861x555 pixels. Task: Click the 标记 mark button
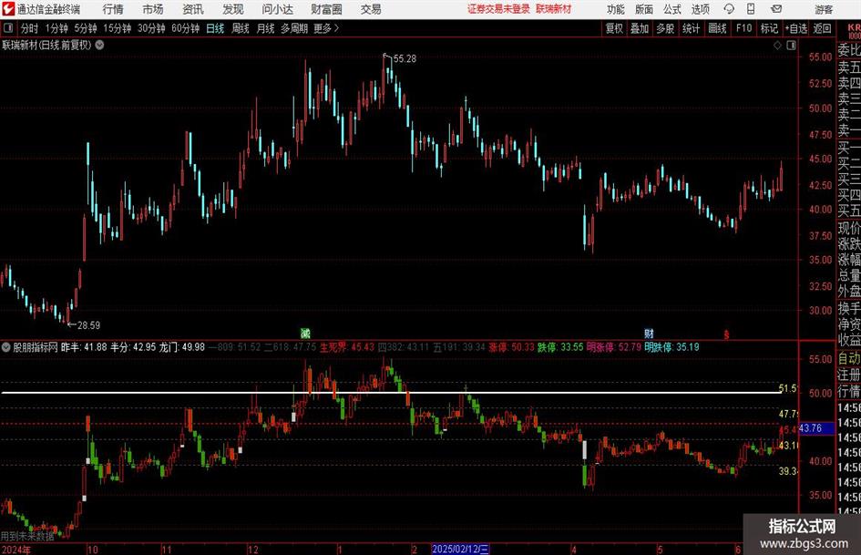click(769, 28)
